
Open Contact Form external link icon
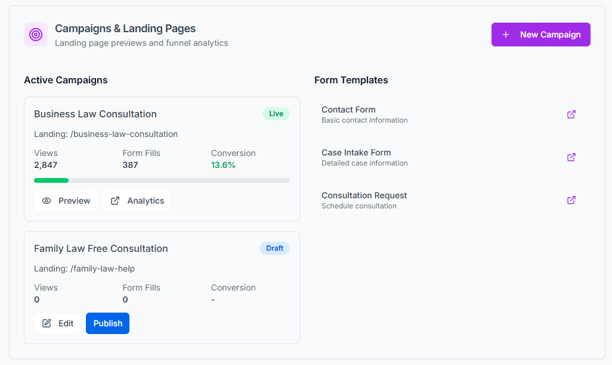[x=571, y=114]
